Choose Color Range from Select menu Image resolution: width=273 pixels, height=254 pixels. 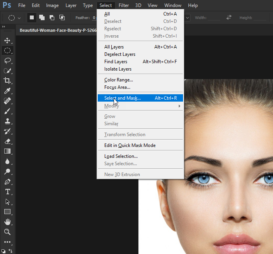119,80
